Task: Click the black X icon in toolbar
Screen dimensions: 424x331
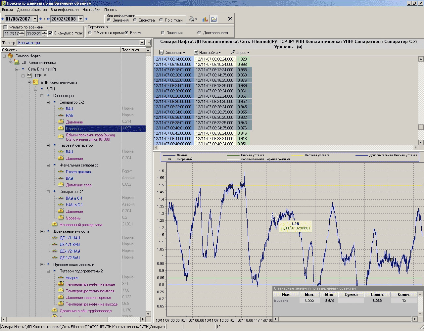Action: point(230,19)
